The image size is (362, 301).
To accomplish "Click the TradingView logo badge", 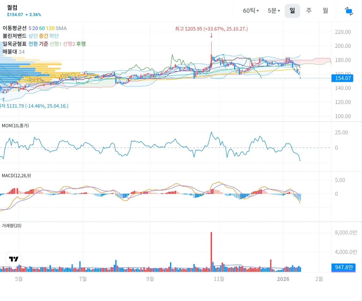I will pyautogui.click(x=13, y=259).
